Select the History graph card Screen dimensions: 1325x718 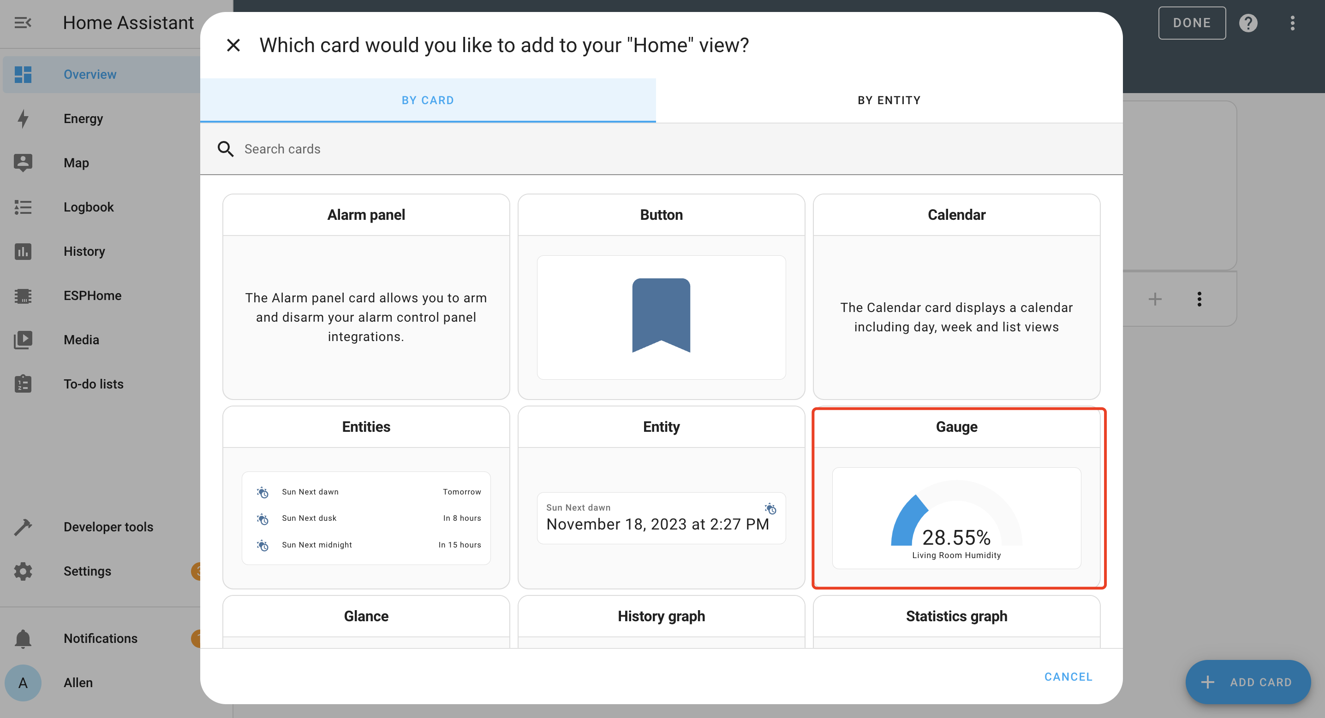click(x=661, y=621)
